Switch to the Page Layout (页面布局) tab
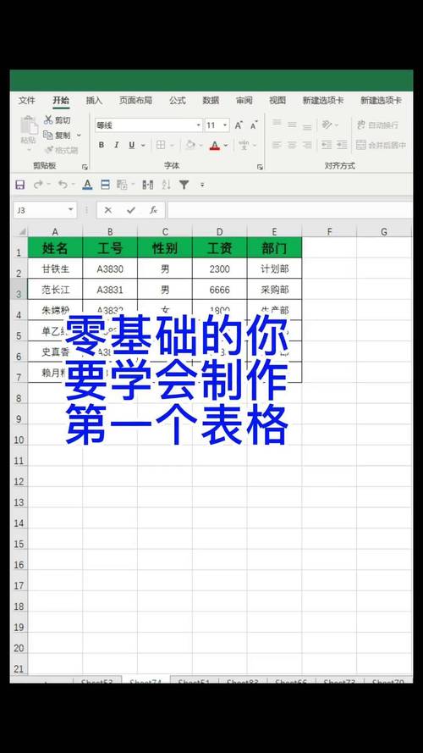Viewport: 423px width, 753px height. [x=135, y=100]
